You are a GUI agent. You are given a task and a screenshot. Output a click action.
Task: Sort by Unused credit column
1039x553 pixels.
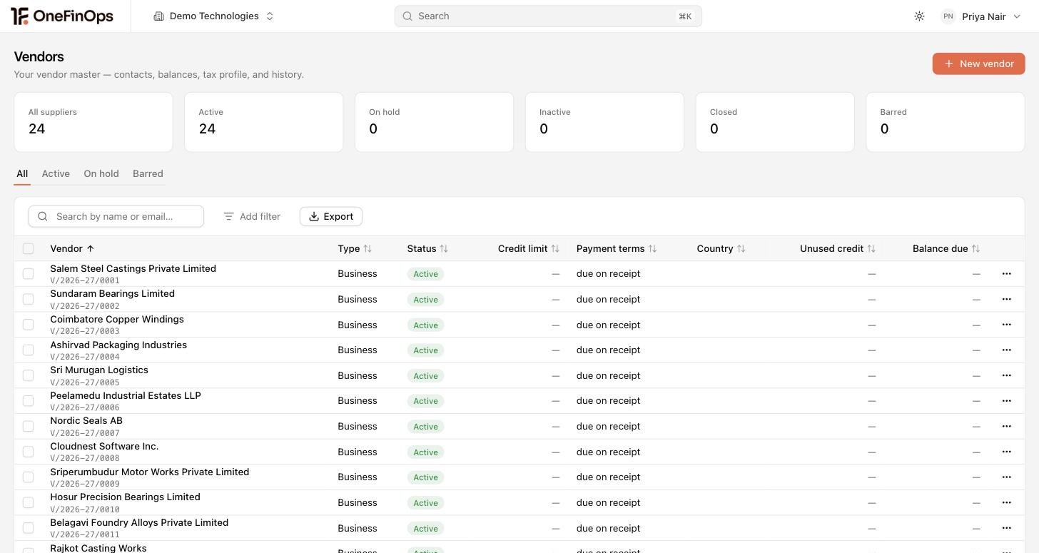click(838, 249)
